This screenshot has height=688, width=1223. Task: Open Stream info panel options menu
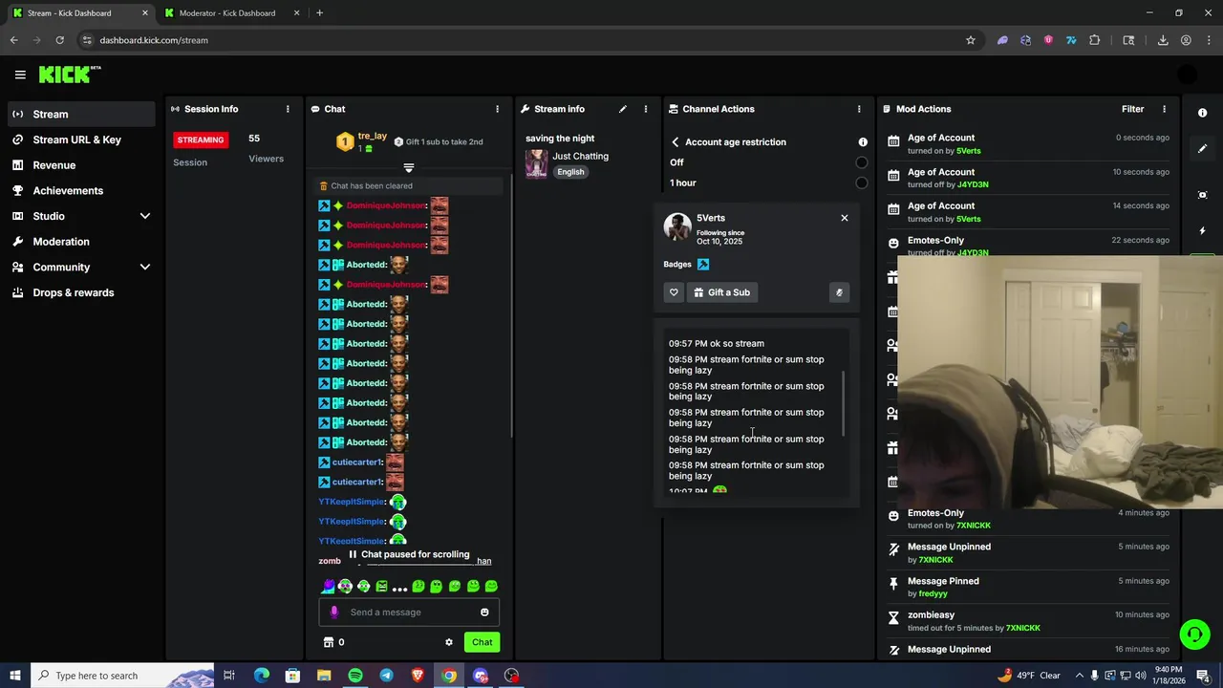(x=646, y=109)
